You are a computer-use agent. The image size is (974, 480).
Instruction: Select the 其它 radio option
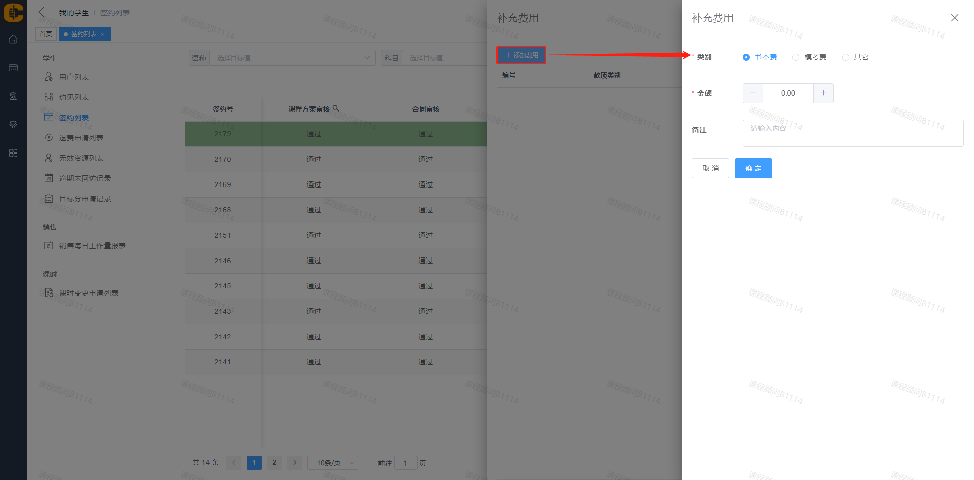(846, 57)
